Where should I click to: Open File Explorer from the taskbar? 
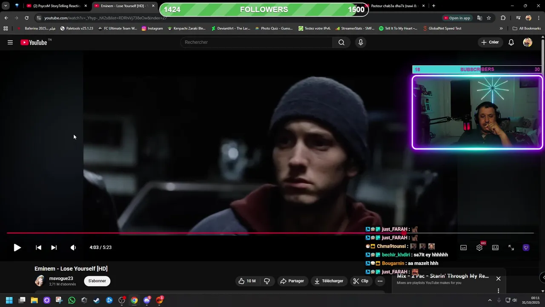(x=34, y=300)
